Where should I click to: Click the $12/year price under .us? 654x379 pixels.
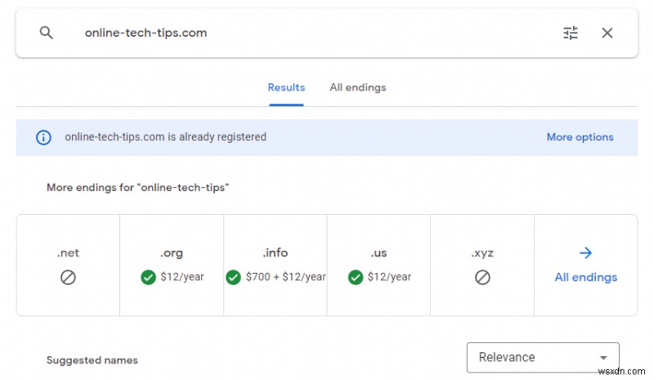[390, 277]
